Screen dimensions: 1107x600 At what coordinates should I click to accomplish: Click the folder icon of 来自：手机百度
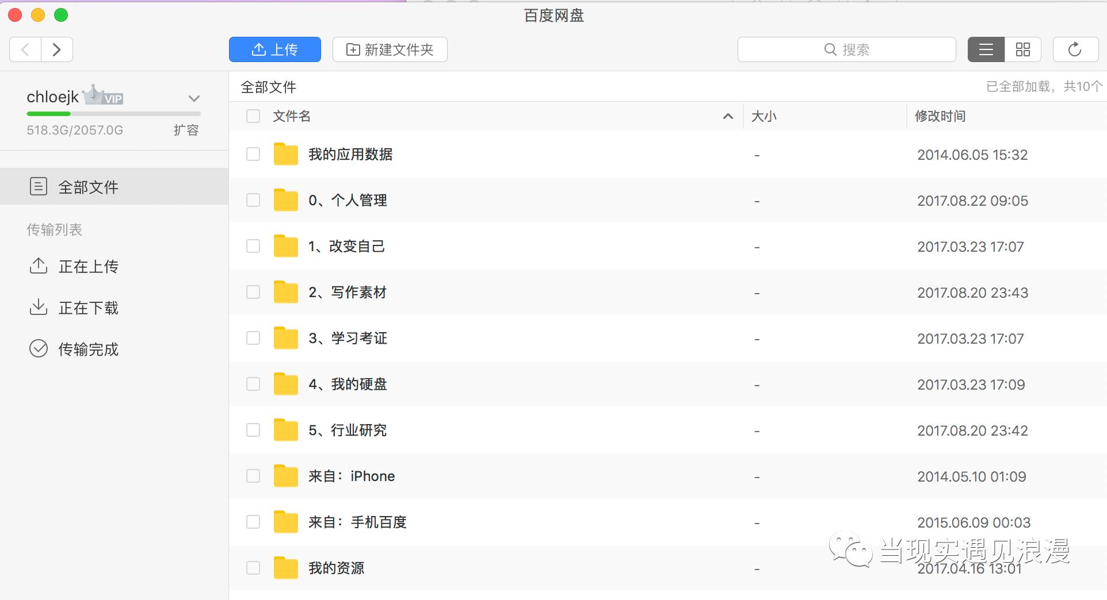coord(285,521)
